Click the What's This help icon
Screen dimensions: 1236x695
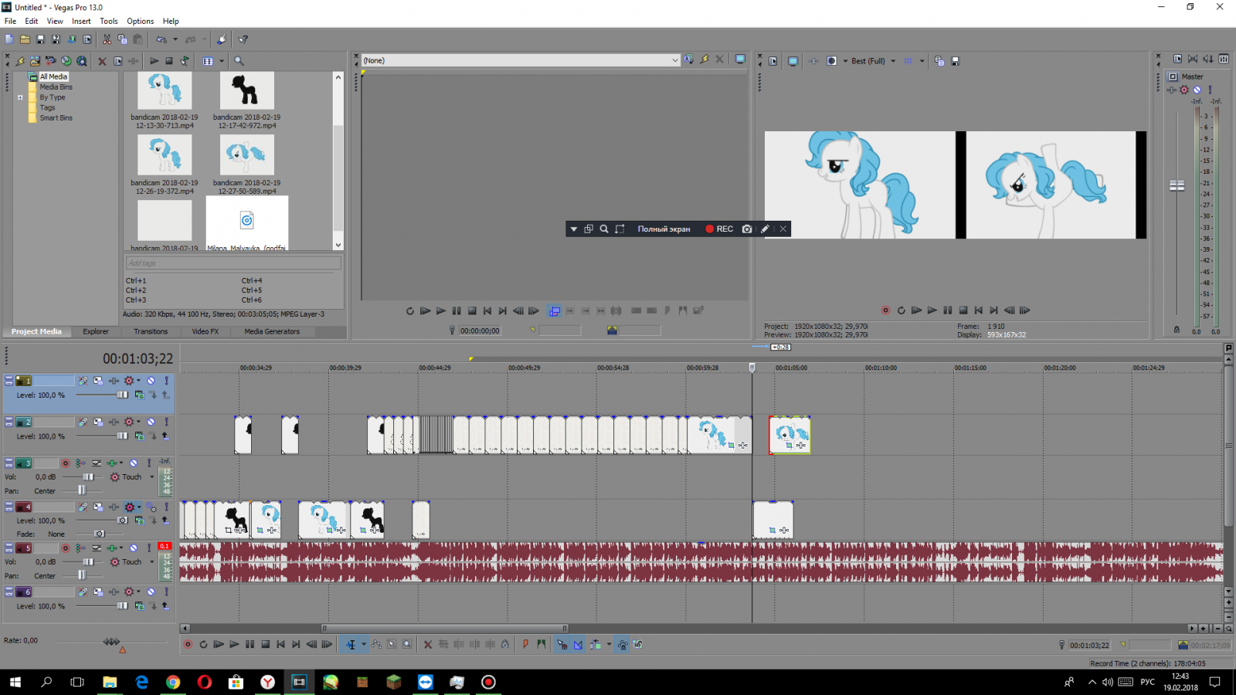tap(243, 39)
